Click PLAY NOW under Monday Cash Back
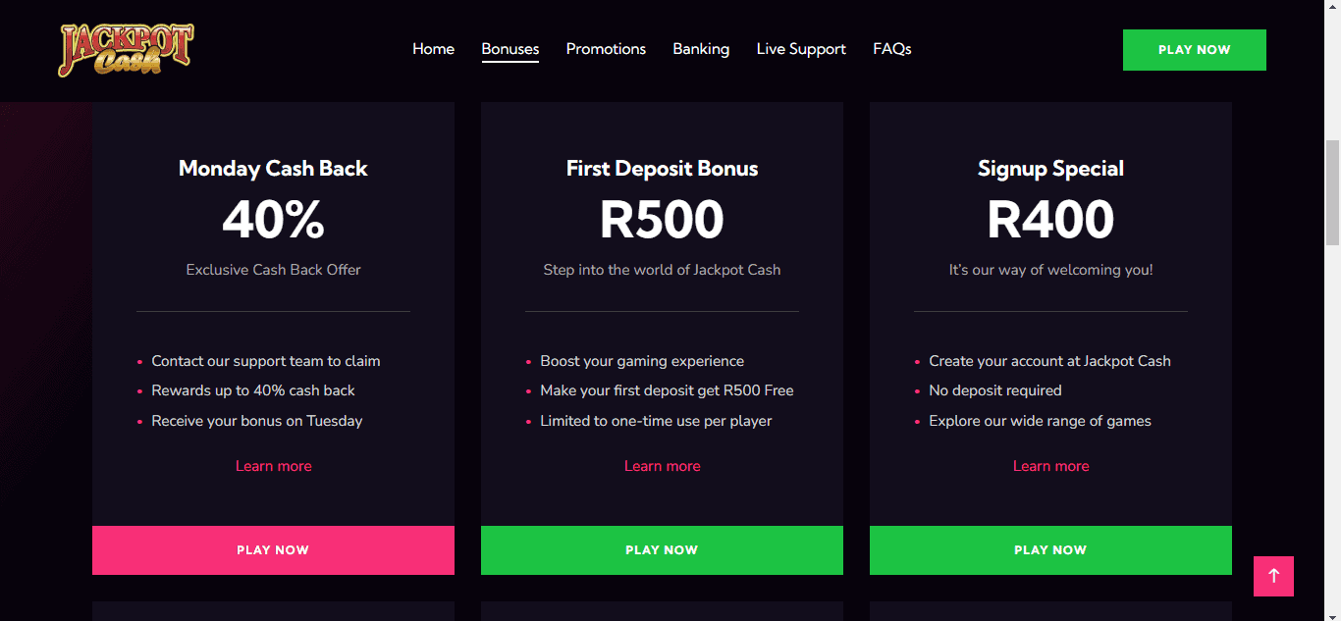The height and width of the screenshot is (621, 1341). coord(273,550)
